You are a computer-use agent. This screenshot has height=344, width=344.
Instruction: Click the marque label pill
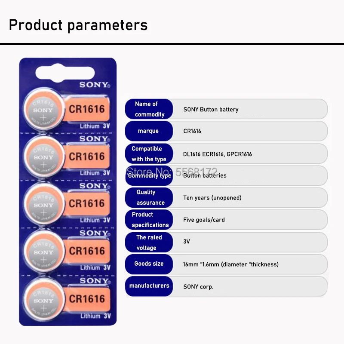click(148, 131)
